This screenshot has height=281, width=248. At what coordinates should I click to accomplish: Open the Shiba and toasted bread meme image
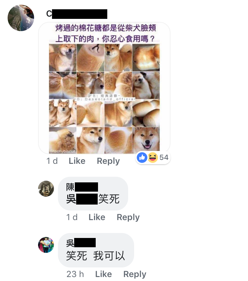click(x=104, y=88)
